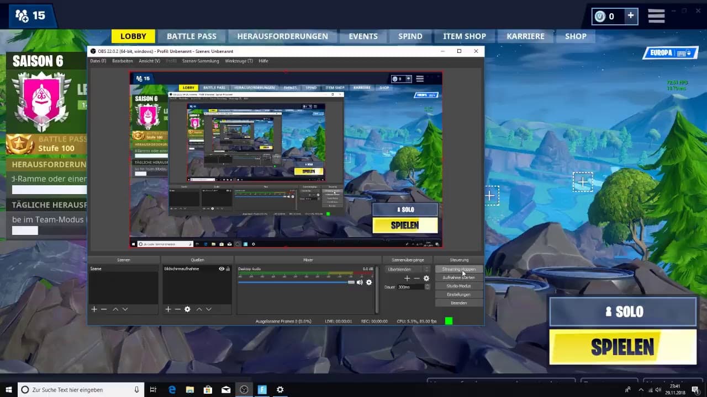Click the yellow Spielen button in Fortnite
The height and width of the screenshot is (397, 707).
622,347
